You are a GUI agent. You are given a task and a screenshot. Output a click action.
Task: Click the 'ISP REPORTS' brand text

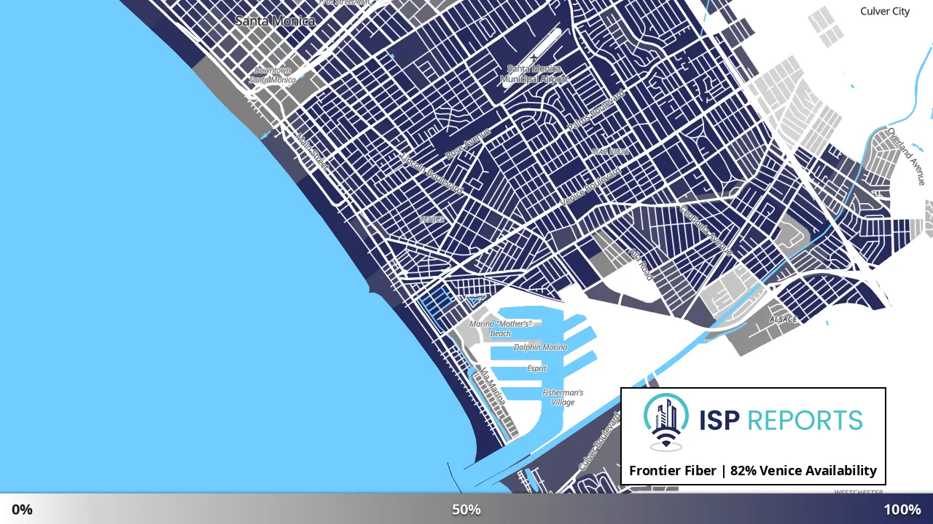coord(781,420)
